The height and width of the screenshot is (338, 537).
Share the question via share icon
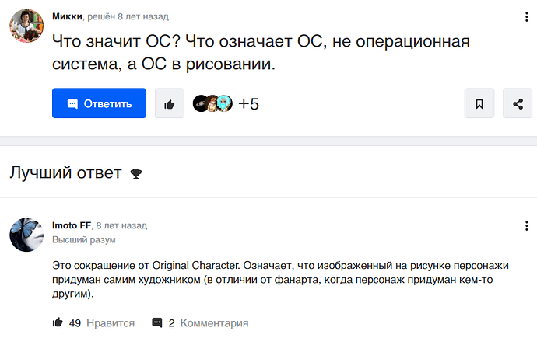(x=518, y=103)
